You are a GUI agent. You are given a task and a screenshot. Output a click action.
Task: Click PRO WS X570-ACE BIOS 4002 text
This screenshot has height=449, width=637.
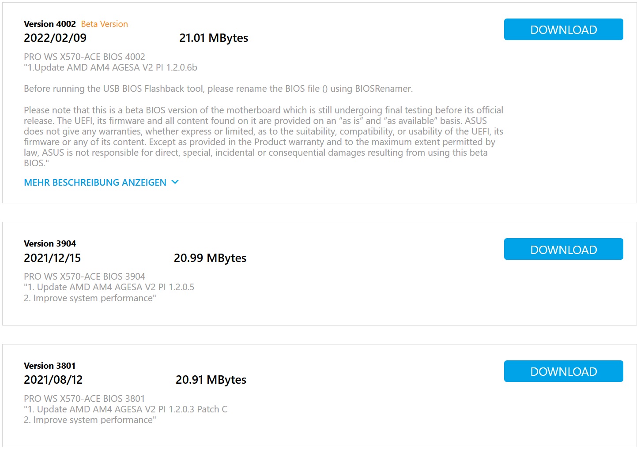pyautogui.click(x=84, y=57)
